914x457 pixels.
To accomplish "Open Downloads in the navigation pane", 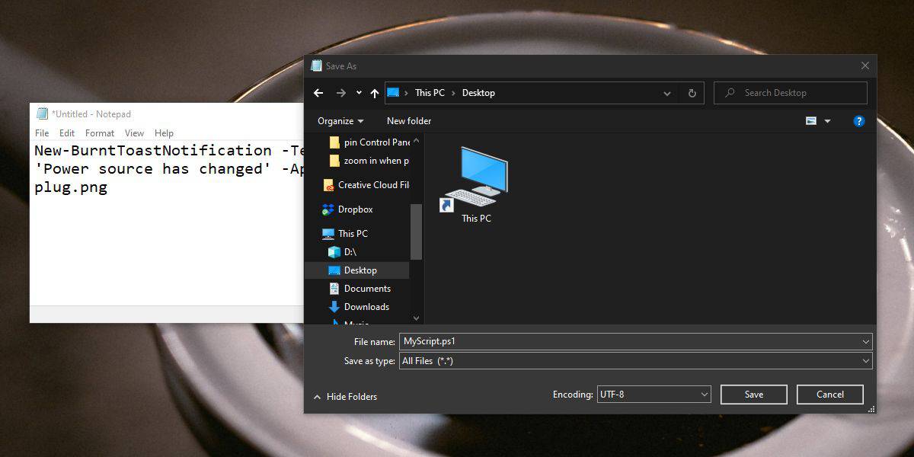I will tap(359, 307).
